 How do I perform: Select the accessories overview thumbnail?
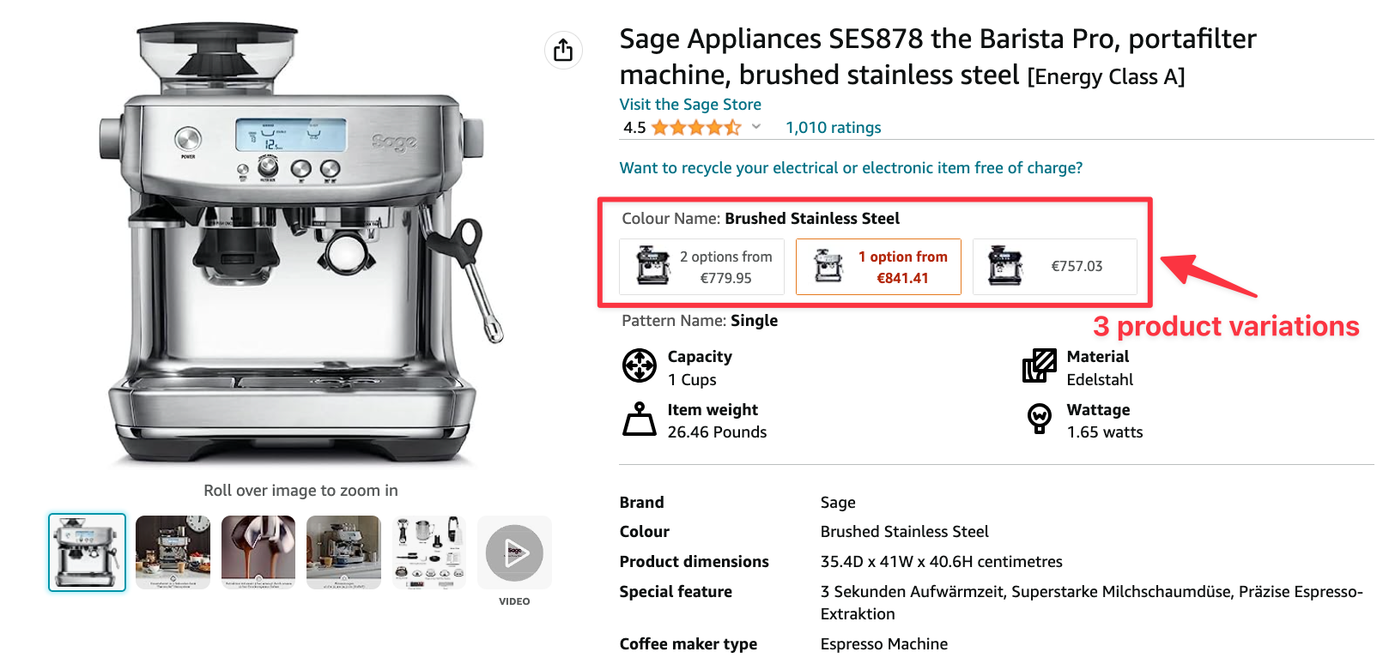point(429,552)
